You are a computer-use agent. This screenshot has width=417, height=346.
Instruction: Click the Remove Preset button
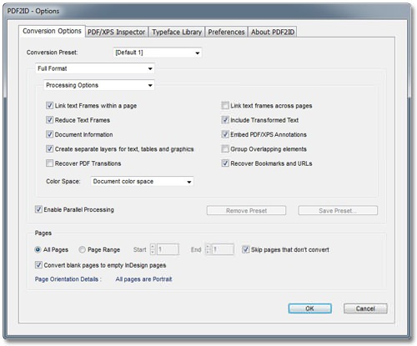click(246, 211)
